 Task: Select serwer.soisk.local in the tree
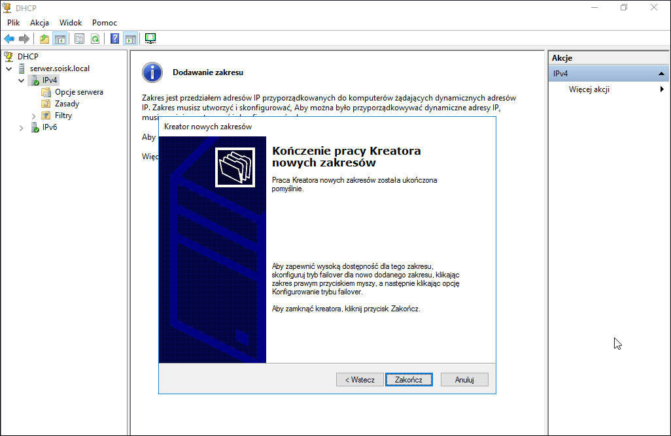click(60, 69)
